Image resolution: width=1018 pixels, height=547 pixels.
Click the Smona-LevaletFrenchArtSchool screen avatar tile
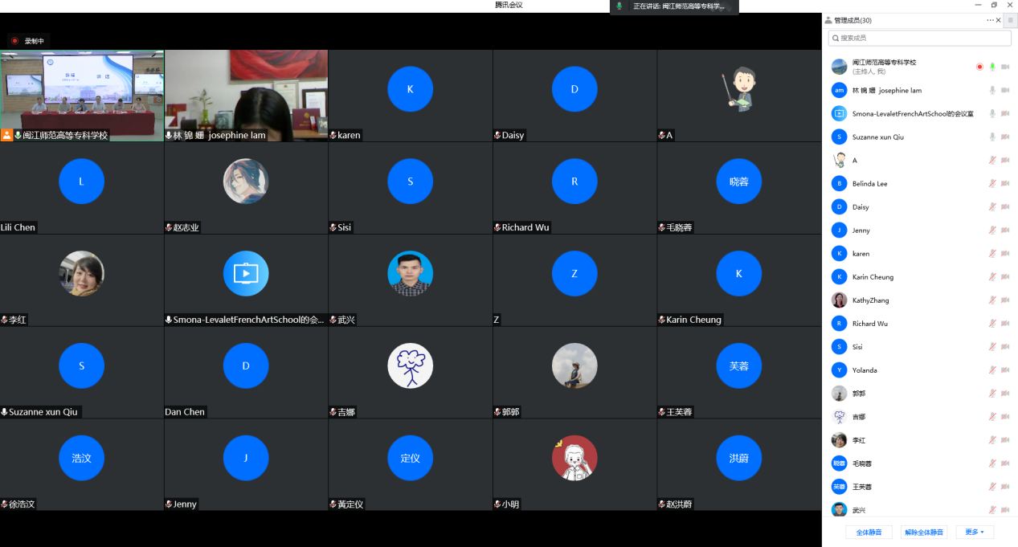[x=246, y=274]
